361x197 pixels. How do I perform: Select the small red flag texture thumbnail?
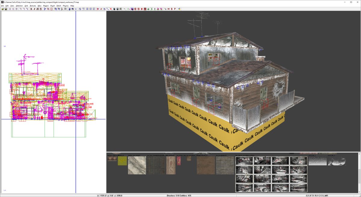tap(179, 161)
